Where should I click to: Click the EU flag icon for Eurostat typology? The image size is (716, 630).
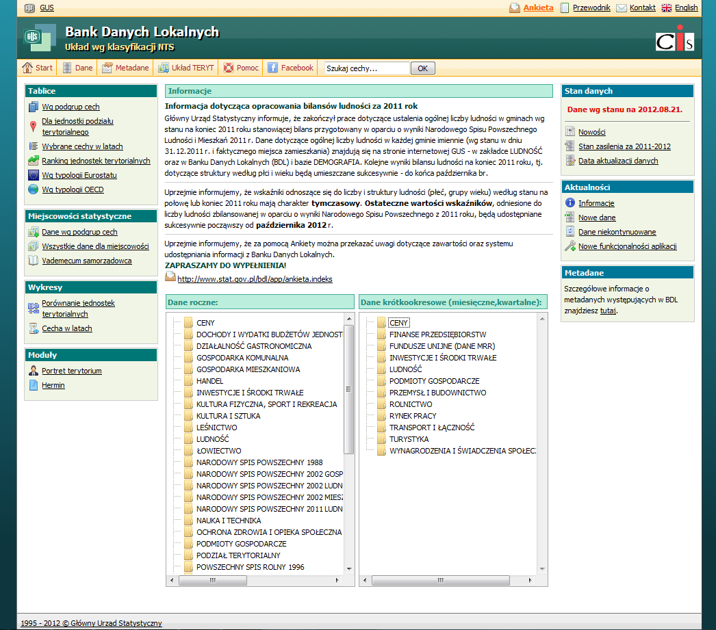click(34, 174)
